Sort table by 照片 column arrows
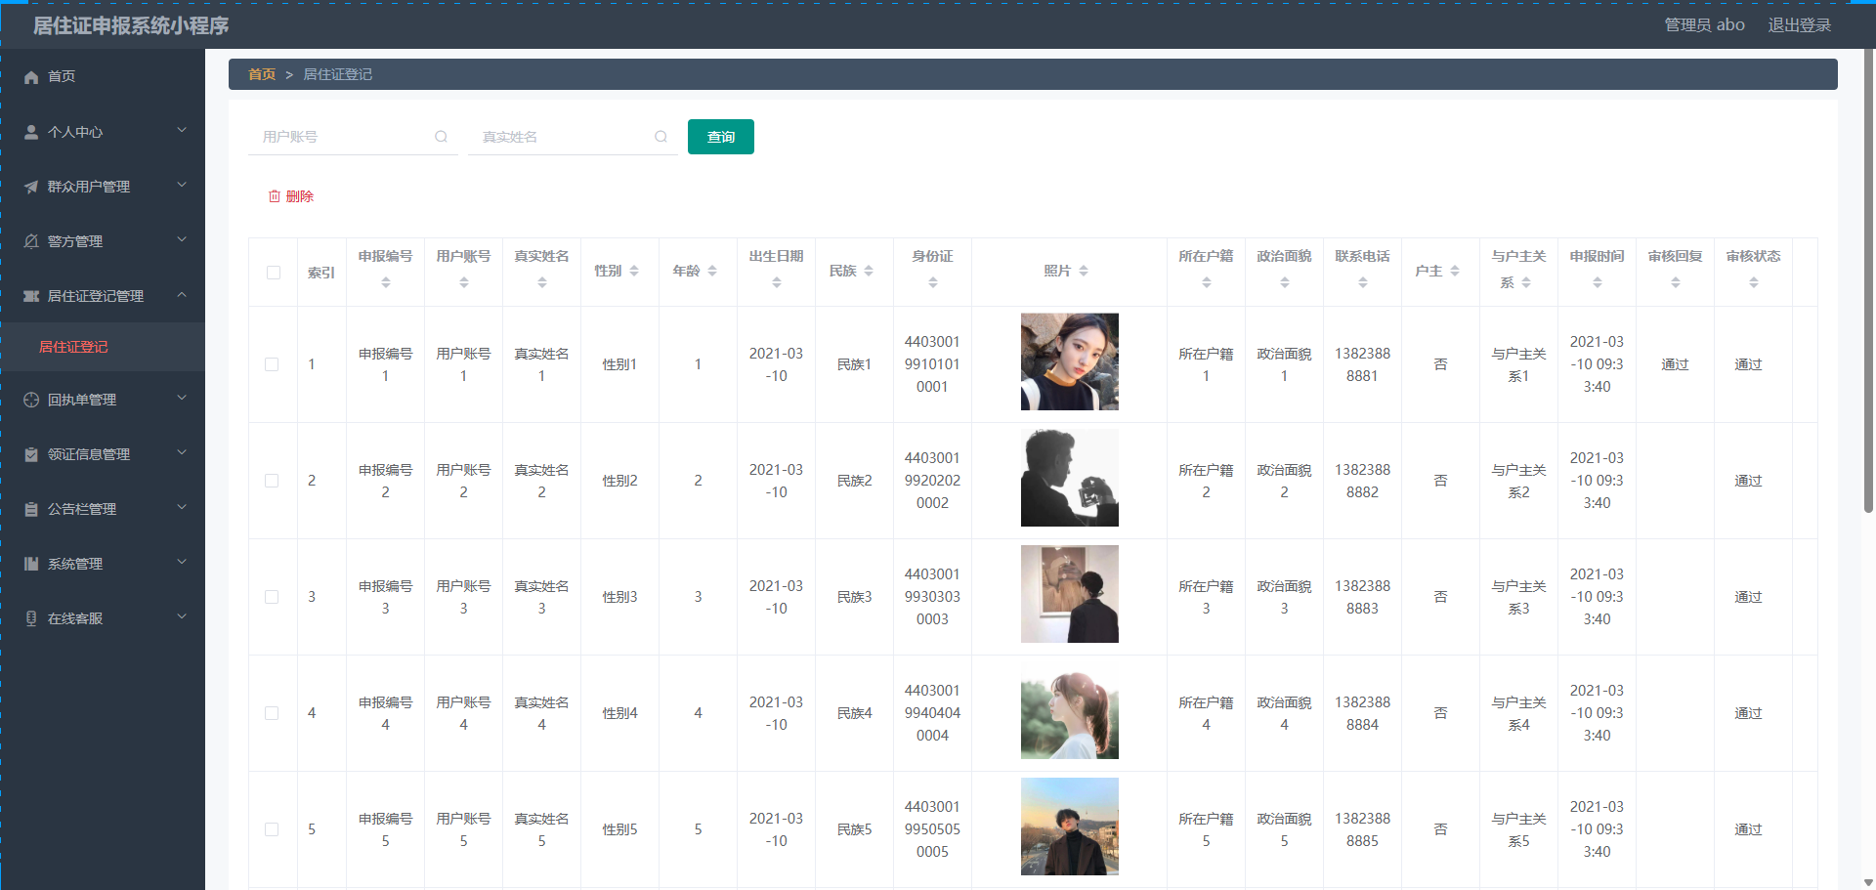 pyautogui.click(x=1084, y=271)
